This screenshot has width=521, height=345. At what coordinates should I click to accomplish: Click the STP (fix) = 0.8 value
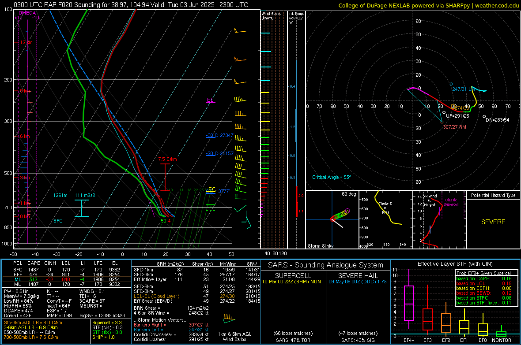pyautogui.click(x=107, y=332)
